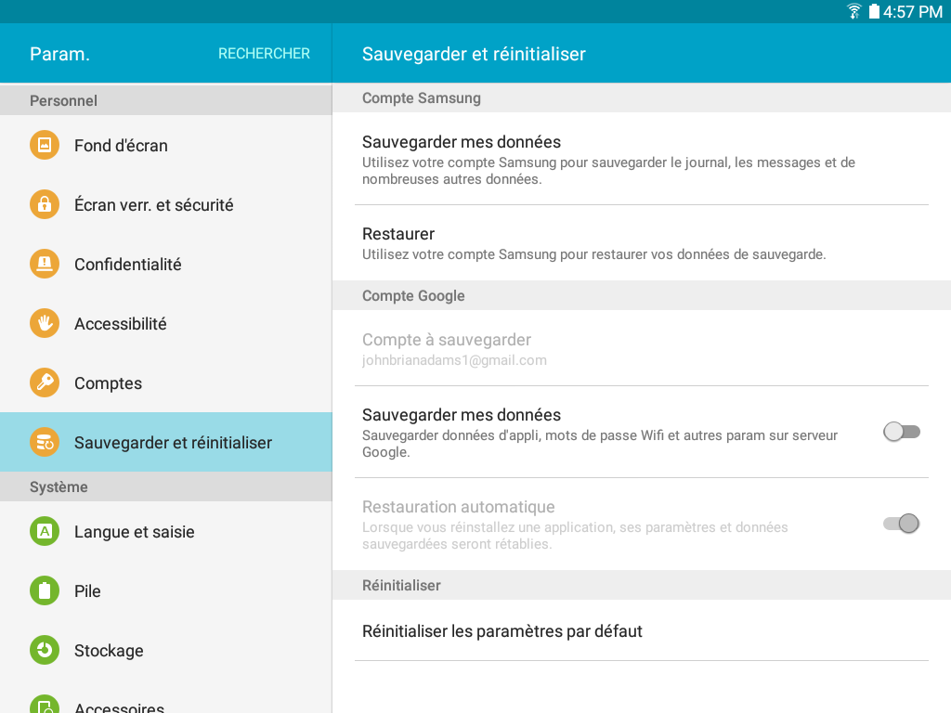Viewport: 951px width, 713px height.
Task: Tap the battery indicator in status bar
Action: tap(874, 11)
